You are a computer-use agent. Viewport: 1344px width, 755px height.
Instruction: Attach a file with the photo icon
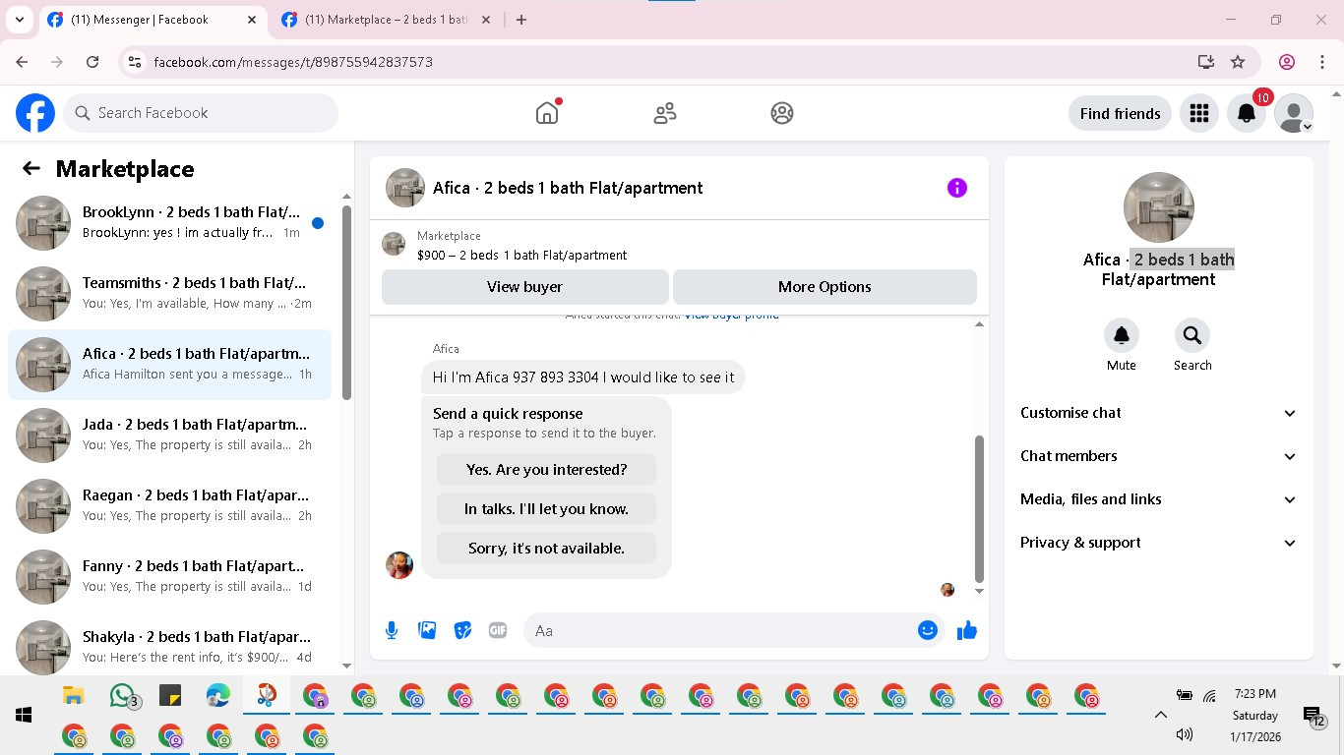coord(427,630)
